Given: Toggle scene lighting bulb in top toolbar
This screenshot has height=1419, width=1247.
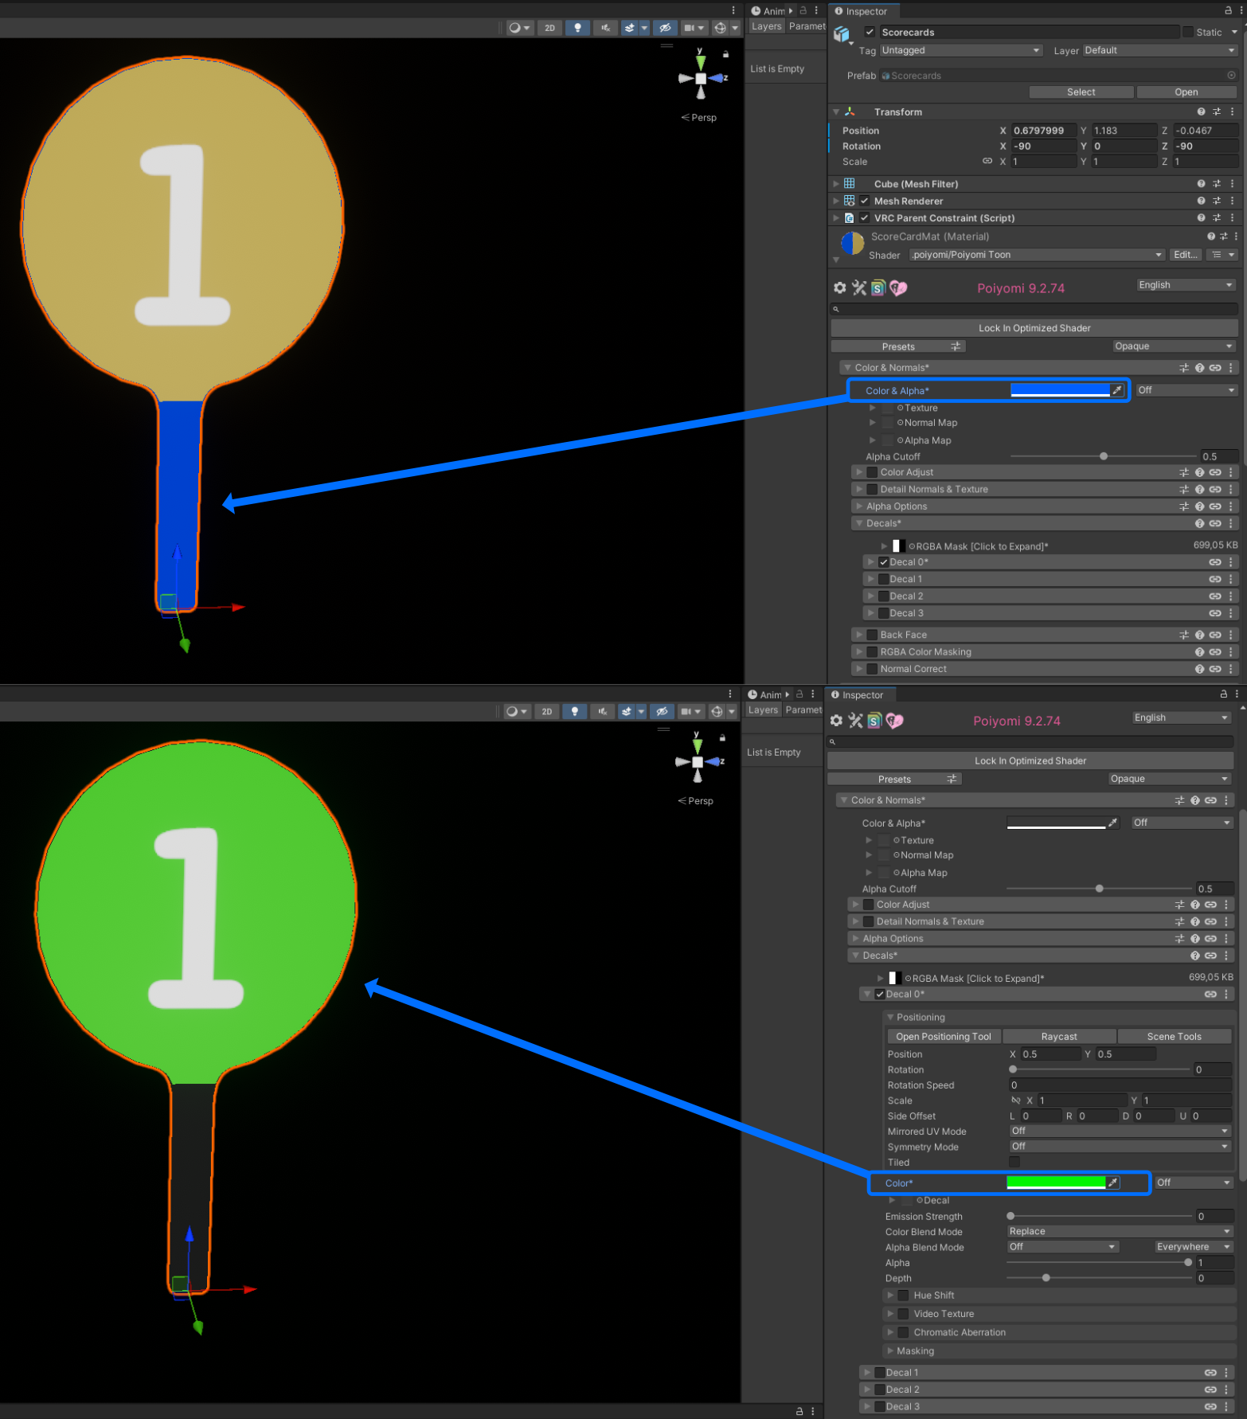Looking at the screenshot, I should (x=577, y=28).
